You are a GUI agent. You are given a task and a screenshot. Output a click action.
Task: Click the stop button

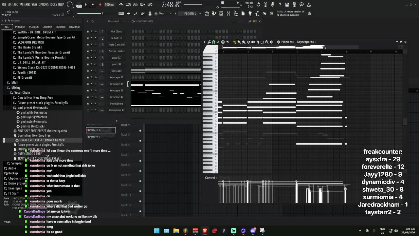tap(93, 5)
